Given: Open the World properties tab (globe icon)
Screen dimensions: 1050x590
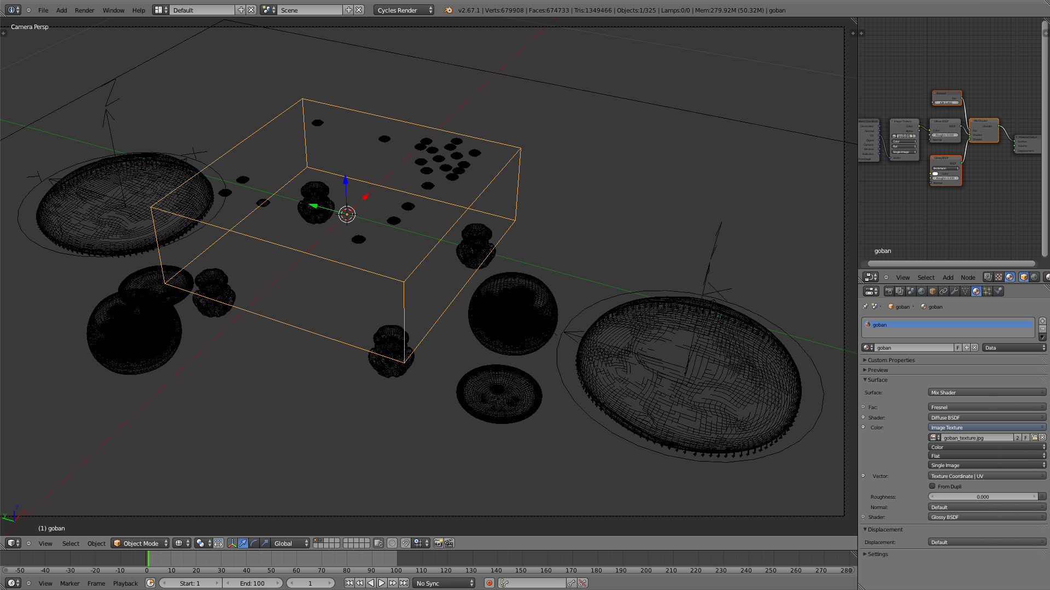Looking at the screenshot, I should tap(921, 291).
